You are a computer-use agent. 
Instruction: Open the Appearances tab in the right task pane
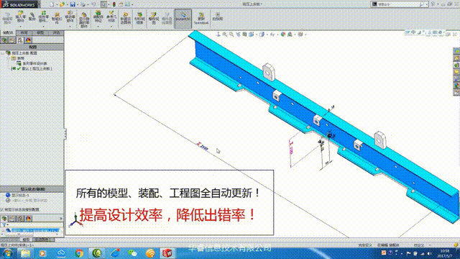click(x=456, y=85)
